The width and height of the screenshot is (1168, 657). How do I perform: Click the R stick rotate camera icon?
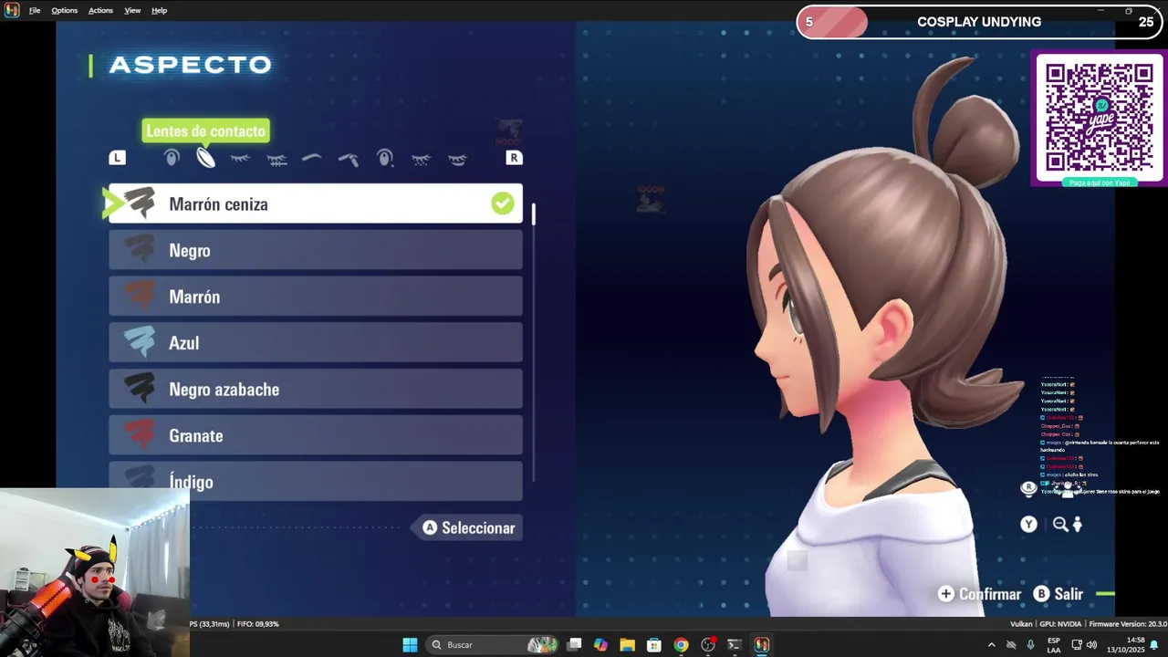[x=1028, y=488]
